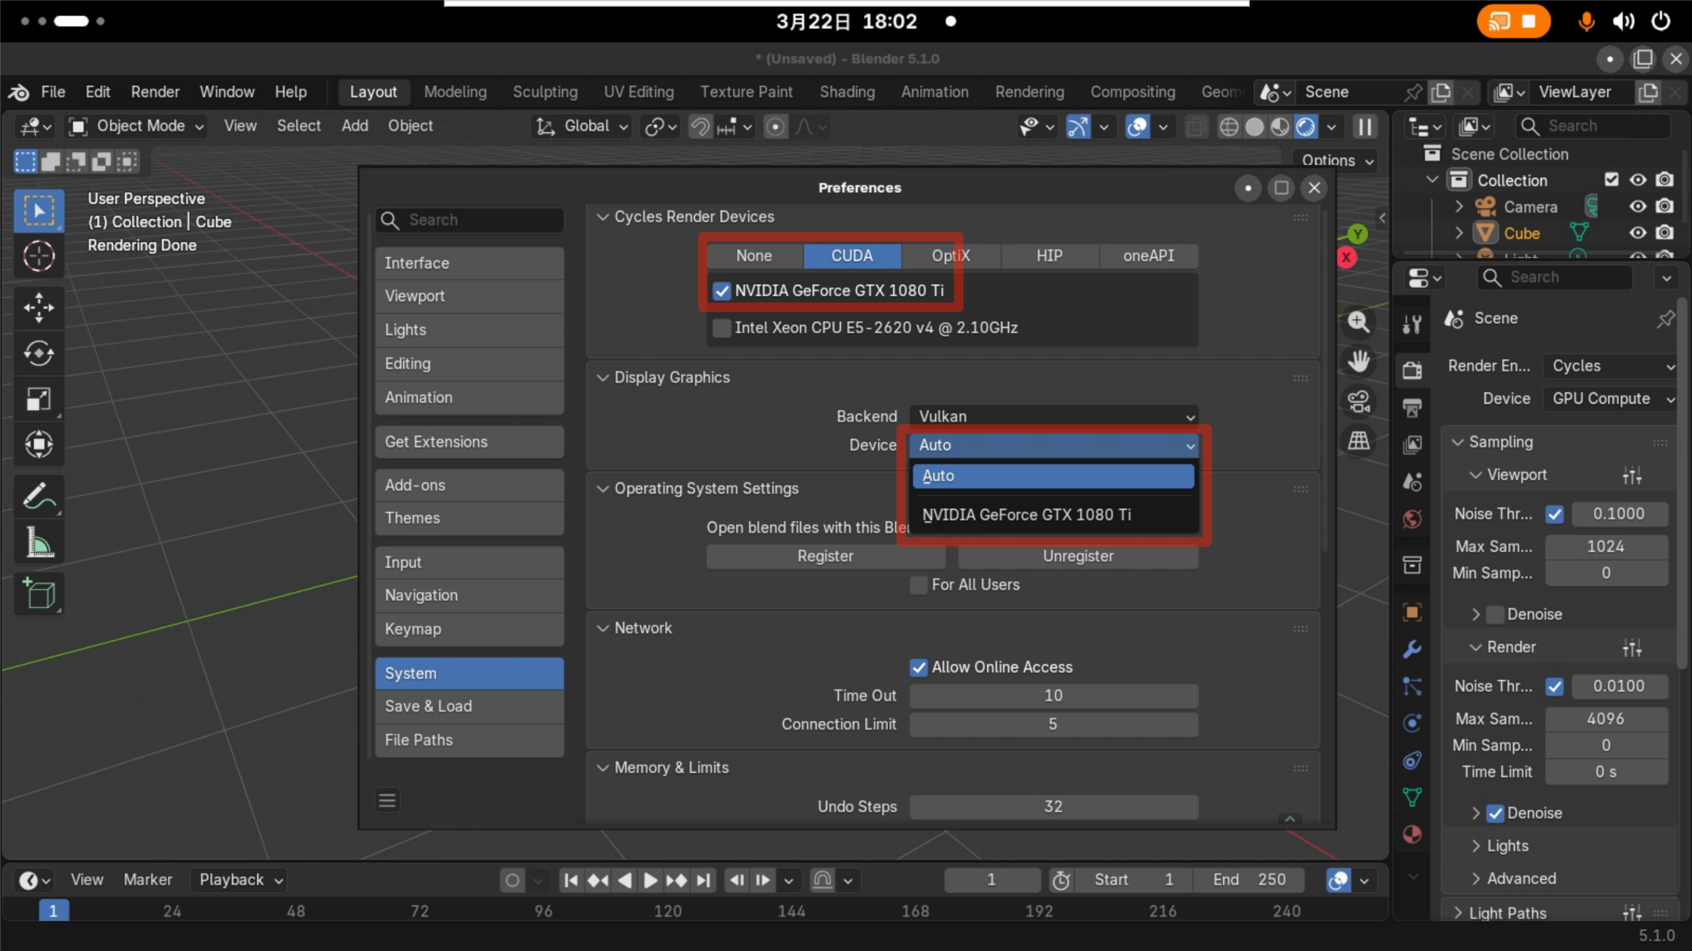Open the Render Engine Cycles dropdown
The width and height of the screenshot is (1692, 951).
coord(1610,366)
